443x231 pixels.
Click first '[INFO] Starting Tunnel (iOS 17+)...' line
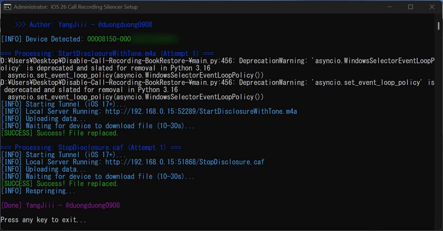63,104
